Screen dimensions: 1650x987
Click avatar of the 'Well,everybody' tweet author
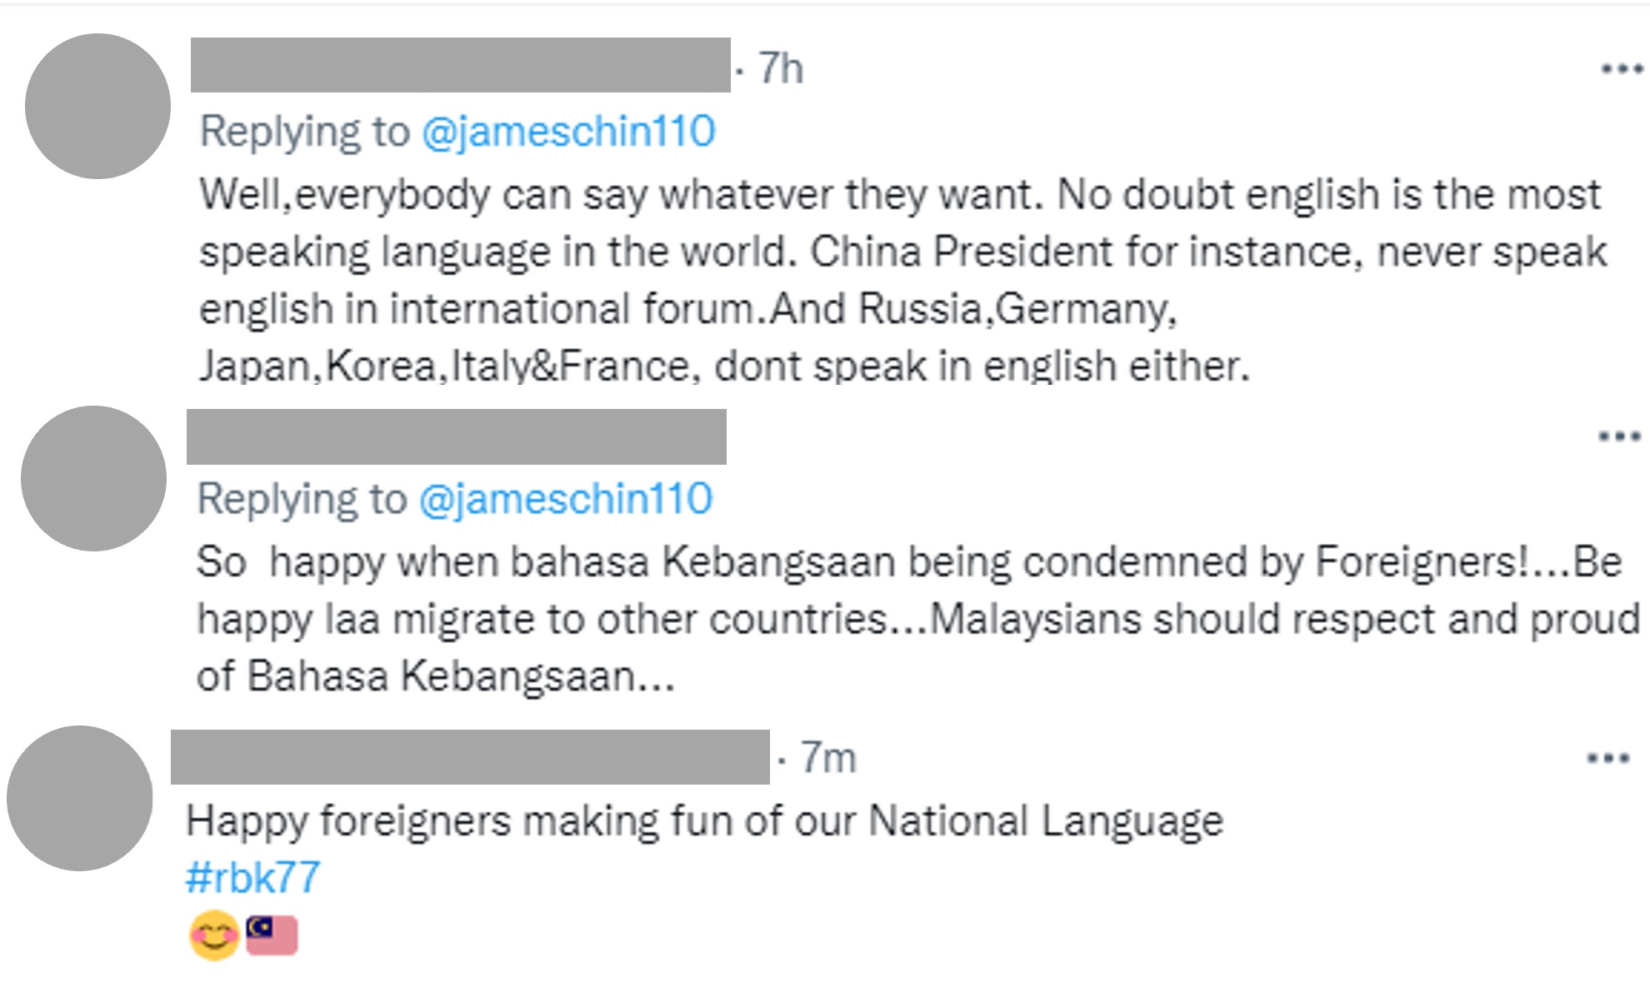click(x=97, y=107)
